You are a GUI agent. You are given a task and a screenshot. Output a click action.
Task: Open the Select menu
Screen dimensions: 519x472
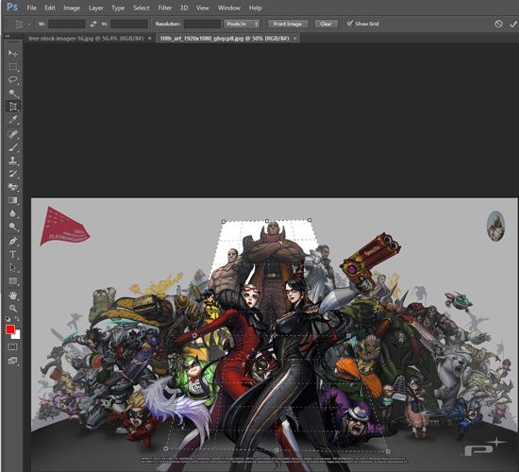pyautogui.click(x=142, y=8)
